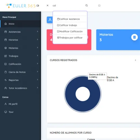
Task: Open the Calificación sidebar menu
Action: point(20,64)
